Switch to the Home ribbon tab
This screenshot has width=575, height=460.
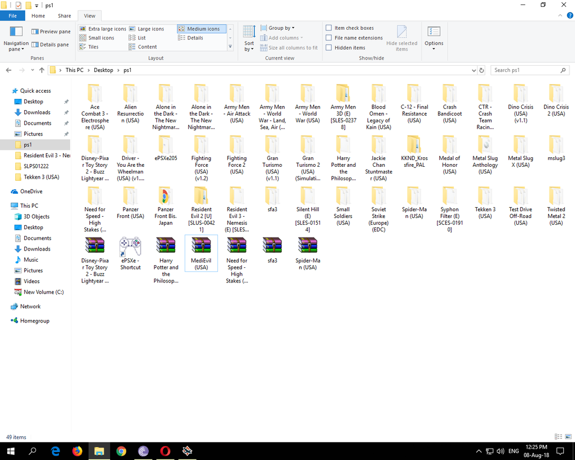pos(38,16)
